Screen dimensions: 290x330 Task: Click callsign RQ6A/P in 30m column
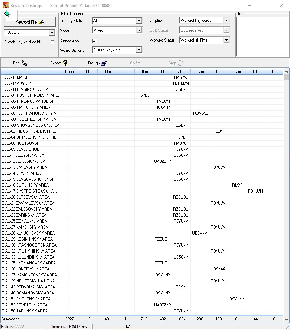pos(163,107)
